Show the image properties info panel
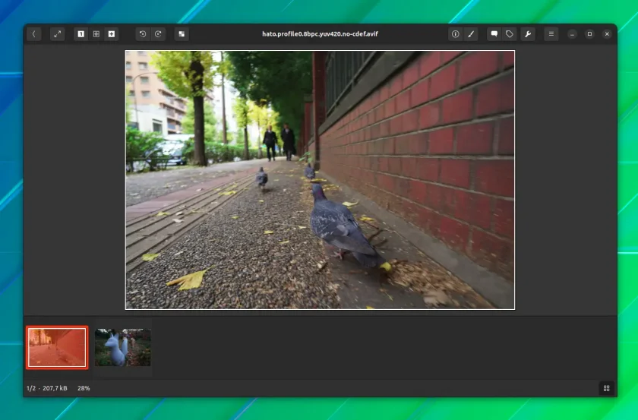Image resolution: width=638 pixels, height=420 pixels. pos(455,34)
